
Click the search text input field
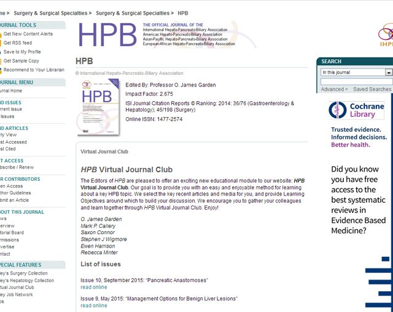(356, 81)
